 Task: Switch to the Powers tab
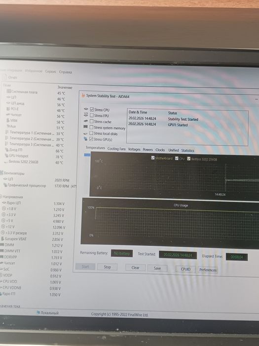[x=148, y=150]
